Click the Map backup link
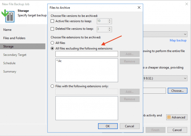This screenshot has height=136, width=191. pos(178,40)
